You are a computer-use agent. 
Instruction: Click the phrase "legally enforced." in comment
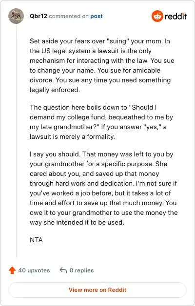pyautogui.click(x=55, y=90)
